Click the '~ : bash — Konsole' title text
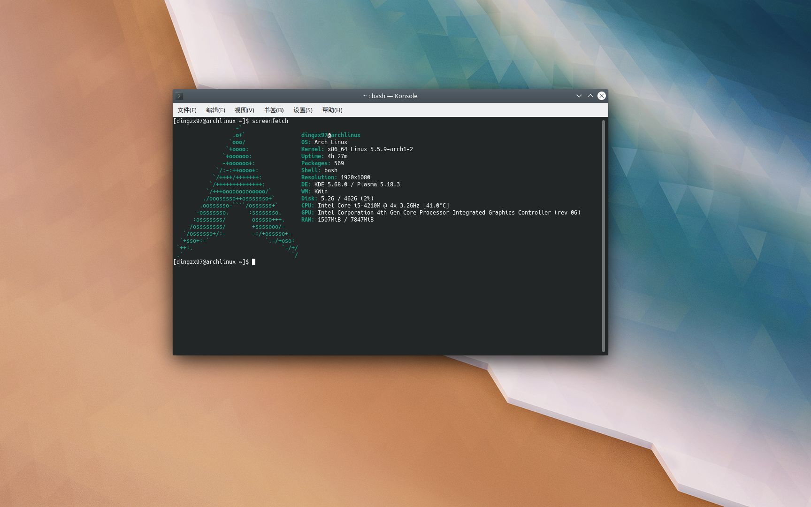811x507 pixels. click(390, 96)
